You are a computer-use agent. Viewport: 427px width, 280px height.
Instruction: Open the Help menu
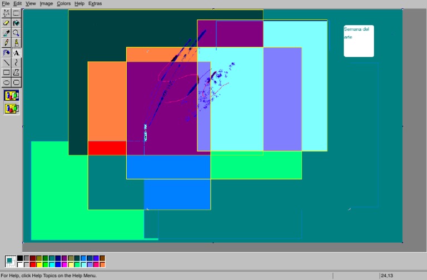pos(80,3)
